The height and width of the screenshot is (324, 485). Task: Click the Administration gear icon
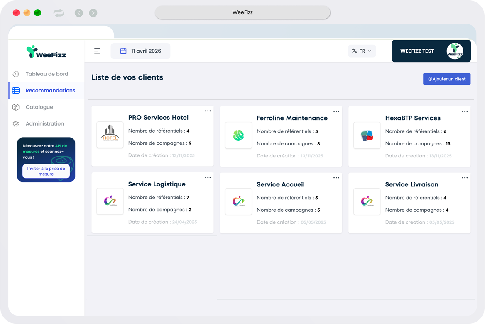tap(15, 123)
